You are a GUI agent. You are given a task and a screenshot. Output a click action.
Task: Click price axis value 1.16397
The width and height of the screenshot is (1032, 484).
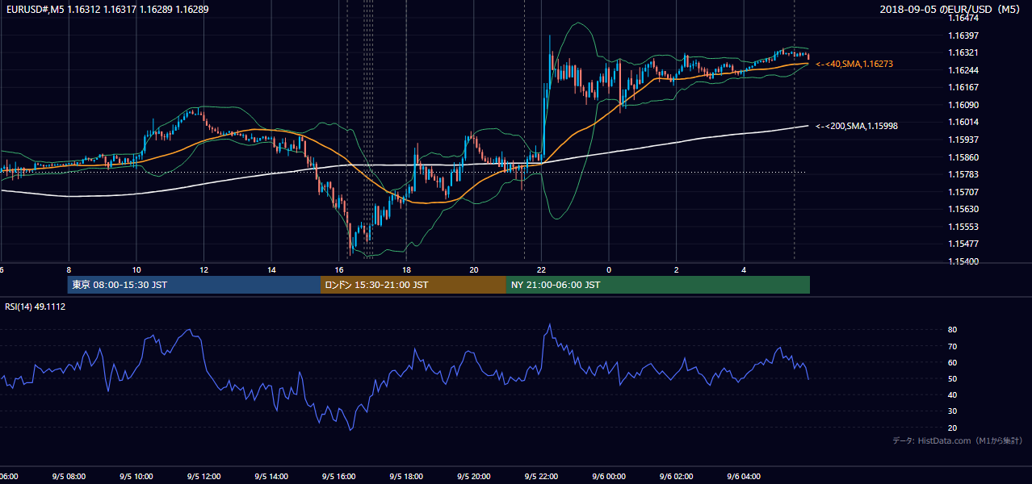(963, 35)
